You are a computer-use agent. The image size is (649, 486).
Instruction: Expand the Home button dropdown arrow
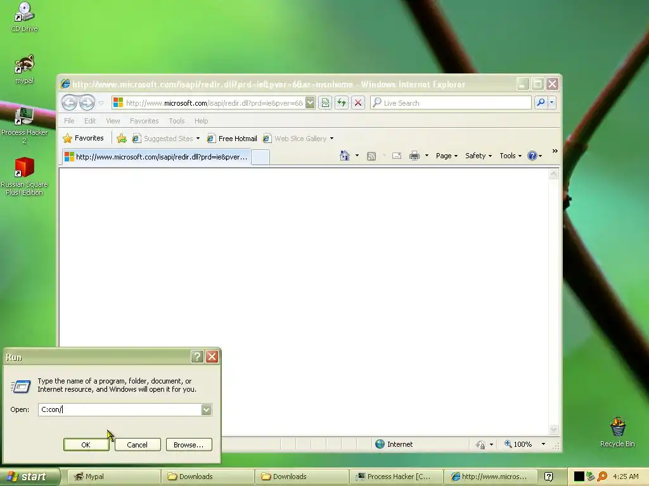(x=357, y=156)
